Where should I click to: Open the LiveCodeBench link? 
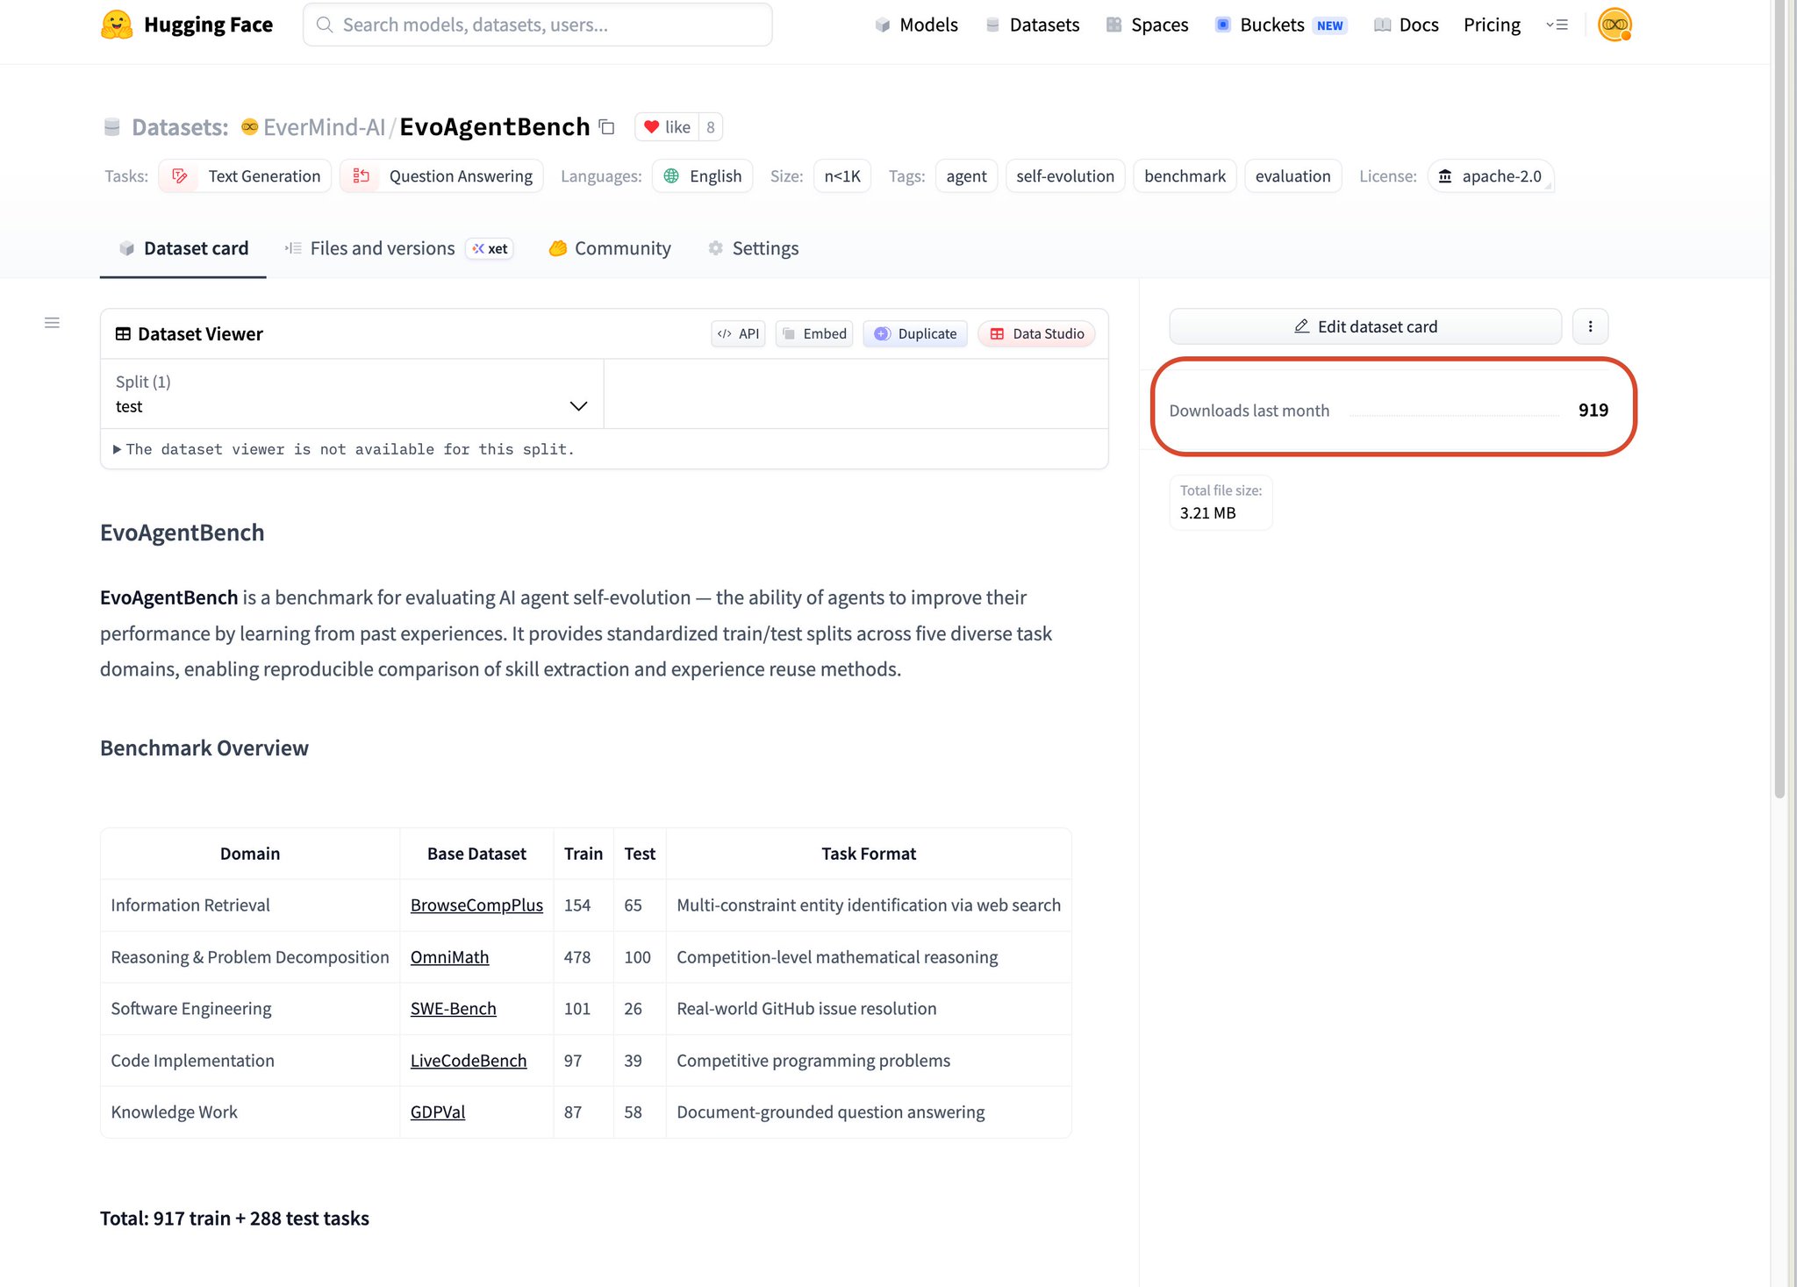point(469,1061)
